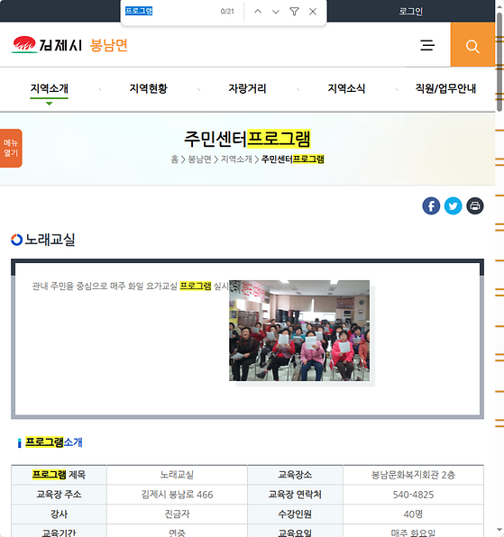Click the 김제시 봉남로 466 address cell
Image resolution: width=504 pixels, height=537 pixels.
point(177,494)
